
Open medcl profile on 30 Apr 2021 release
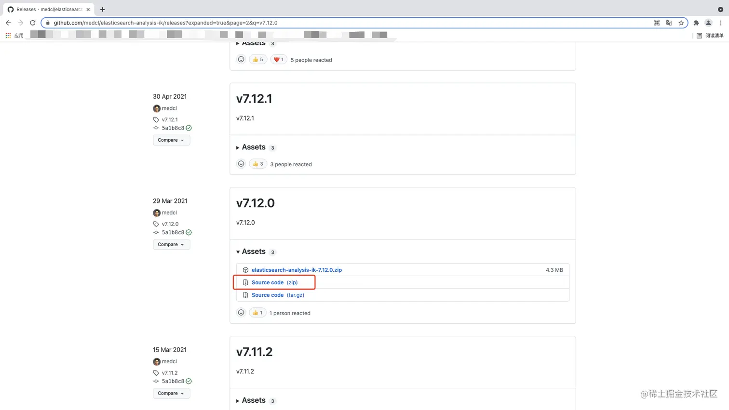click(169, 108)
